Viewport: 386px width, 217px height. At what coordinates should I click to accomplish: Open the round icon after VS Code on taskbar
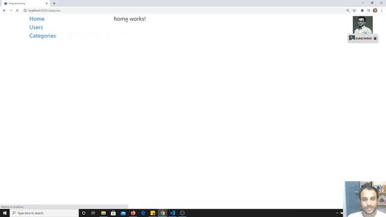[x=182, y=213]
